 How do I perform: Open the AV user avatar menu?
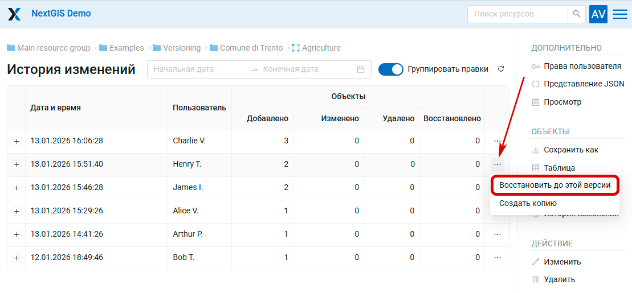click(598, 14)
